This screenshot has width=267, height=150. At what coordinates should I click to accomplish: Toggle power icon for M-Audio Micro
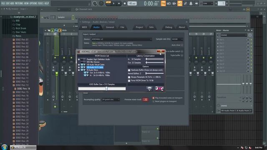82,70
